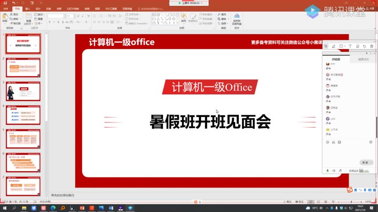Viewport: 378px width, 212px height.
Task: Click the Send (发送) button
Action: tap(365, 162)
